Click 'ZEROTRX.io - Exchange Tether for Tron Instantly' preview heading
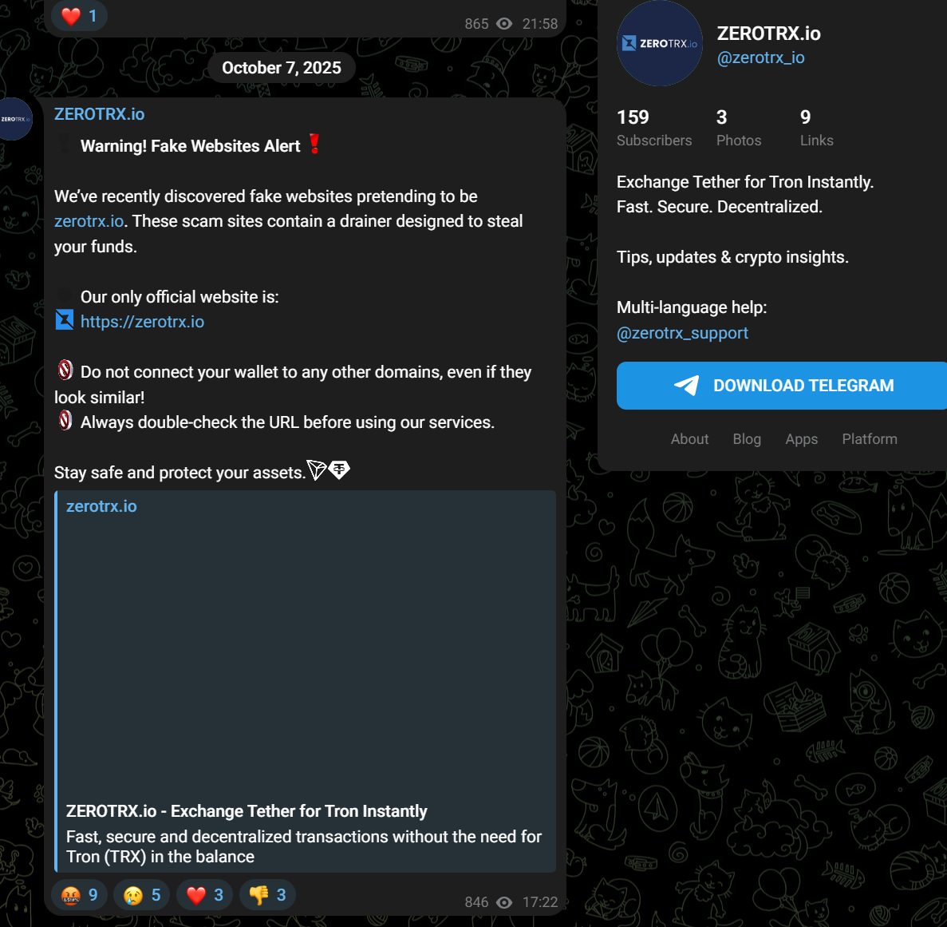The width and height of the screenshot is (947, 927). (x=247, y=811)
